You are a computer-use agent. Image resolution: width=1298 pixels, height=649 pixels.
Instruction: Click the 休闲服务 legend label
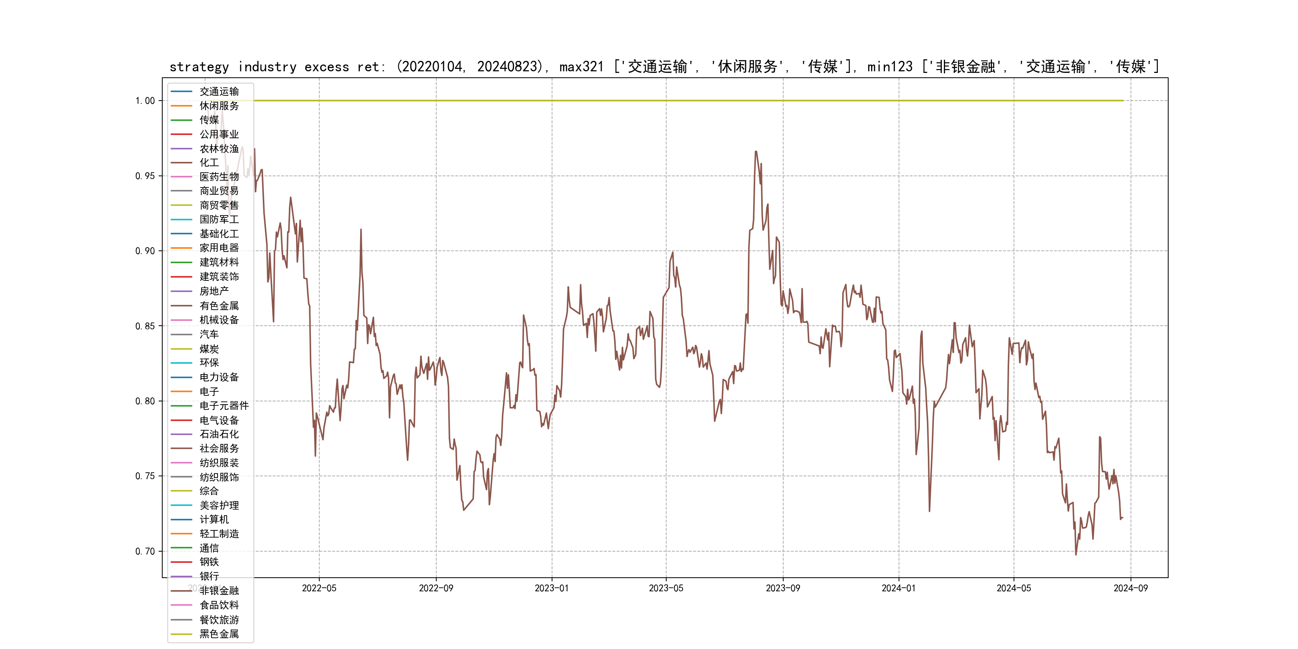(219, 106)
